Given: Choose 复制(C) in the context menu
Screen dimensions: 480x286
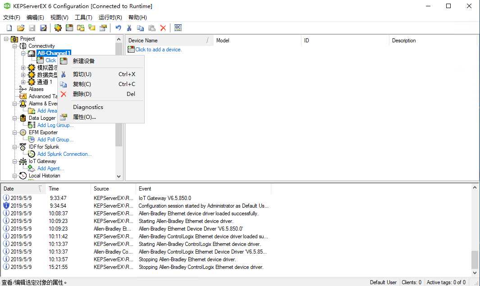Looking at the screenshot, I should (x=101, y=84).
